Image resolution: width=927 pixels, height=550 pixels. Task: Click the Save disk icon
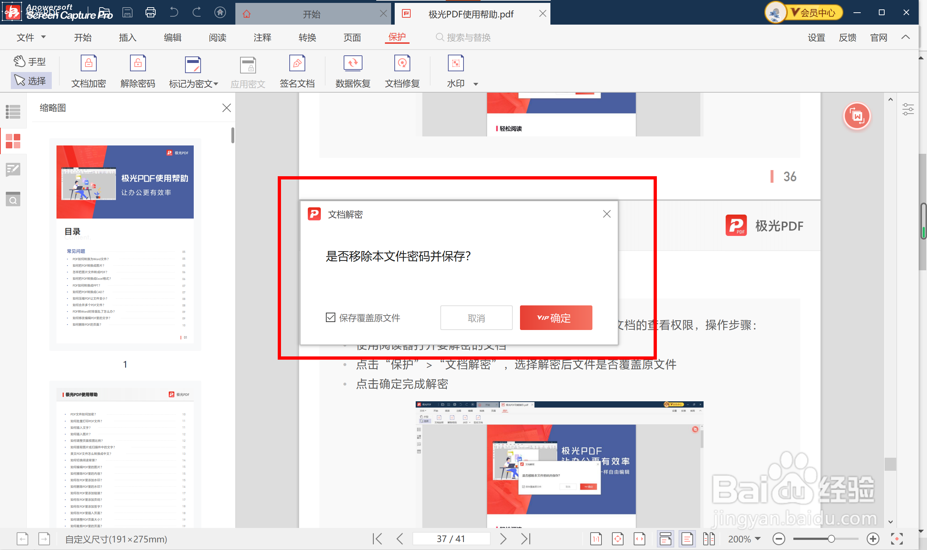pos(127,13)
